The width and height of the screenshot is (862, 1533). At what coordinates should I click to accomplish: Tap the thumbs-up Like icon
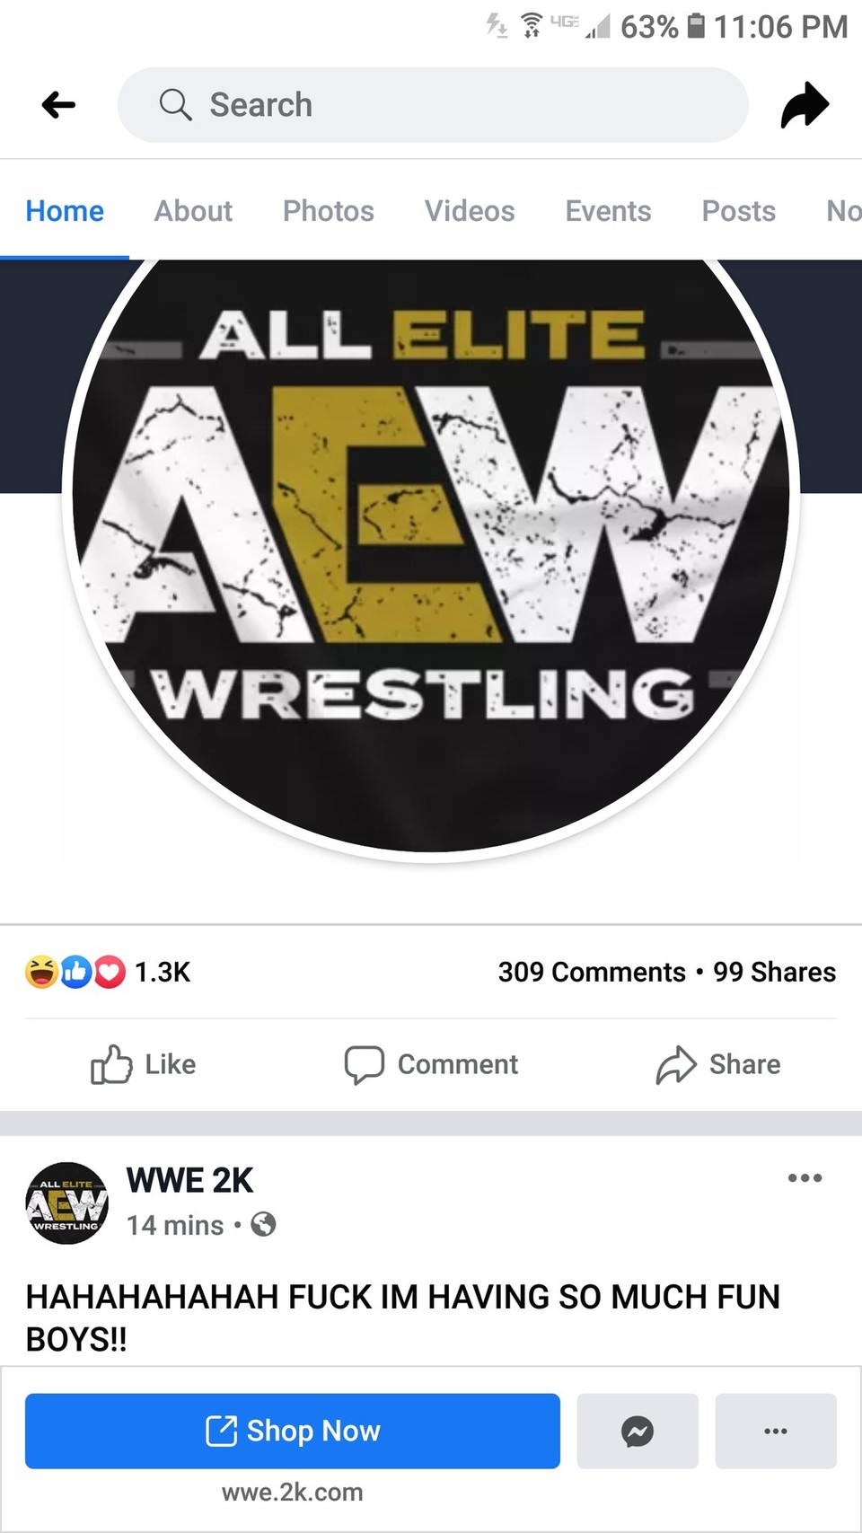[x=111, y=1064]
